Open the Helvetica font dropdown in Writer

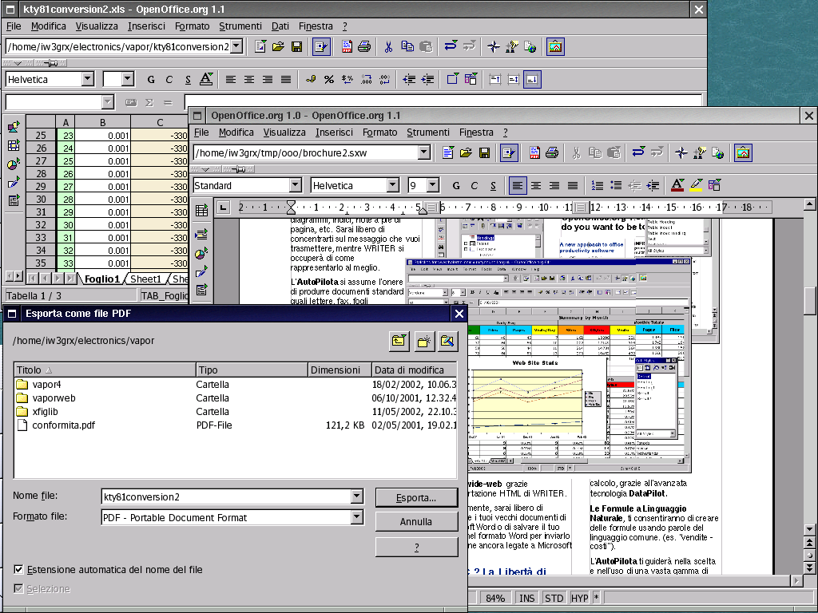tap(393, 185)
